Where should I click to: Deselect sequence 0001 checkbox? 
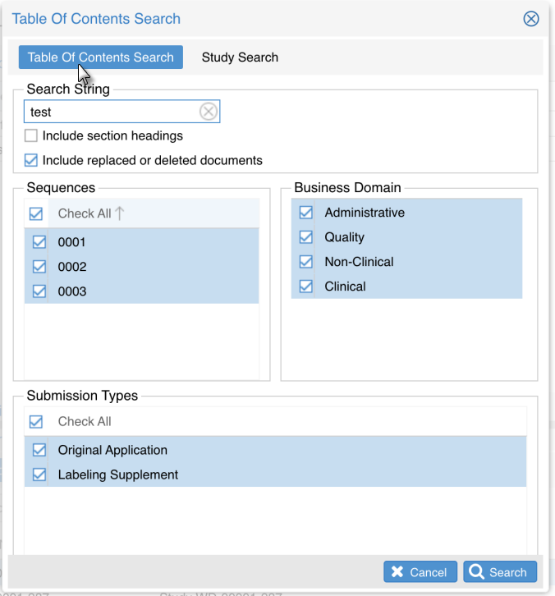[39, 242]
